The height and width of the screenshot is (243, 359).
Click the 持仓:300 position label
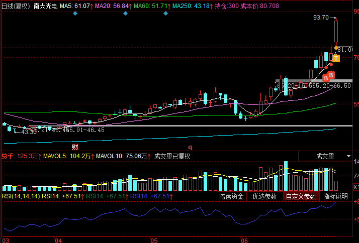click(x=227, y=6)
